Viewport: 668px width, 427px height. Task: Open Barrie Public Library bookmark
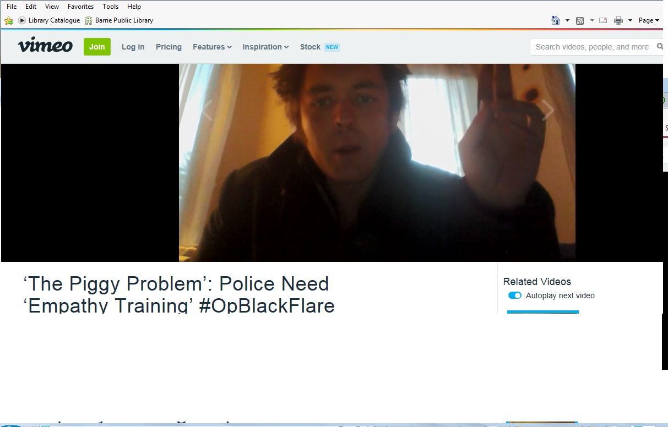[119, 20]
